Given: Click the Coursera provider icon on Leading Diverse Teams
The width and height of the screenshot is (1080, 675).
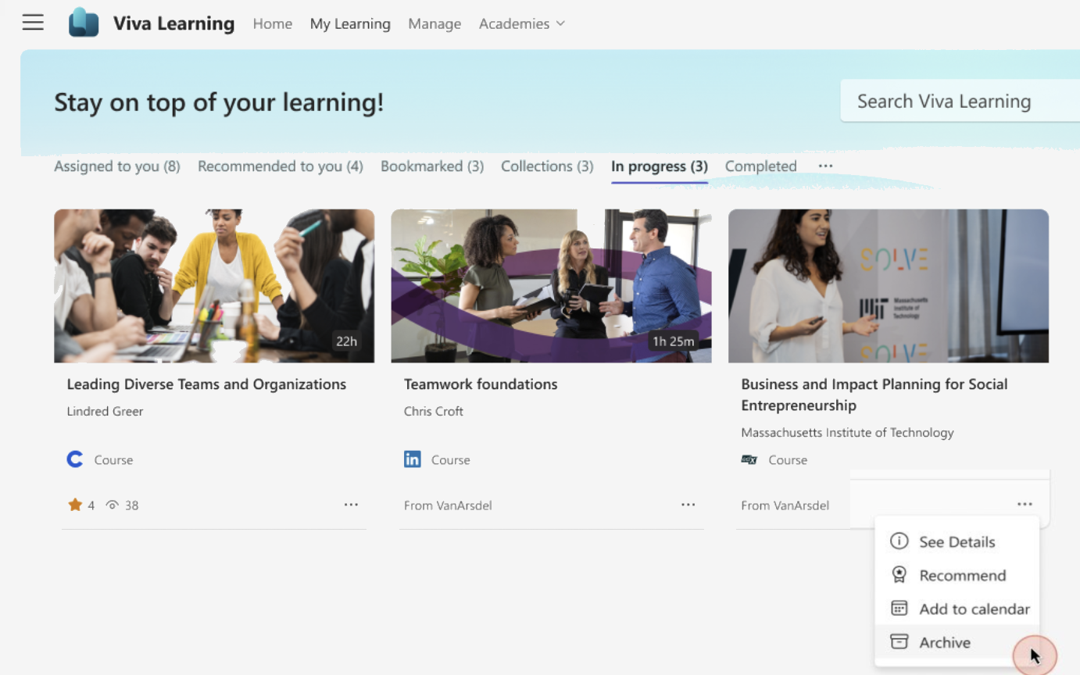Looking at the screenshot, I should [74, 459].
